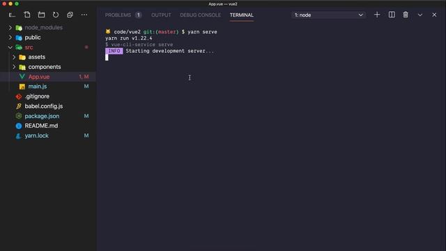The image size is (446, 251).
Task: Open the README.md file
Action: [41, 125]
